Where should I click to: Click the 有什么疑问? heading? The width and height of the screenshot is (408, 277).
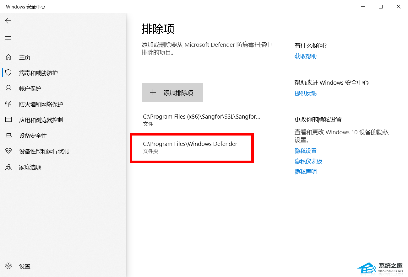coord(311,46)
